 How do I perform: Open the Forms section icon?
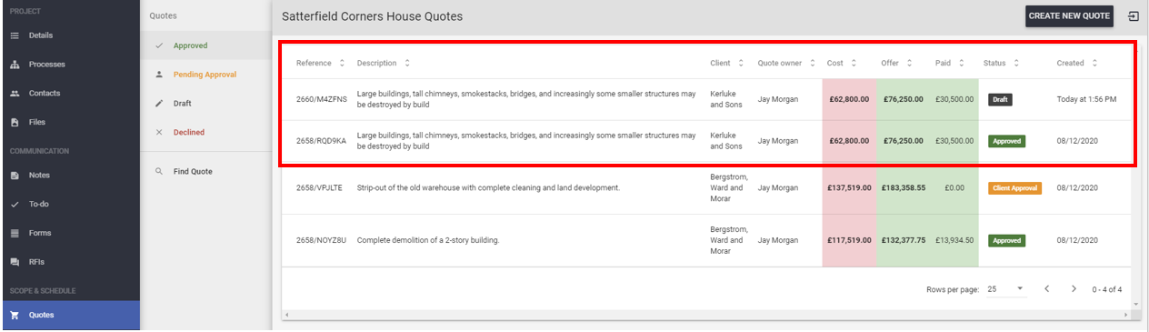point(15,233)
